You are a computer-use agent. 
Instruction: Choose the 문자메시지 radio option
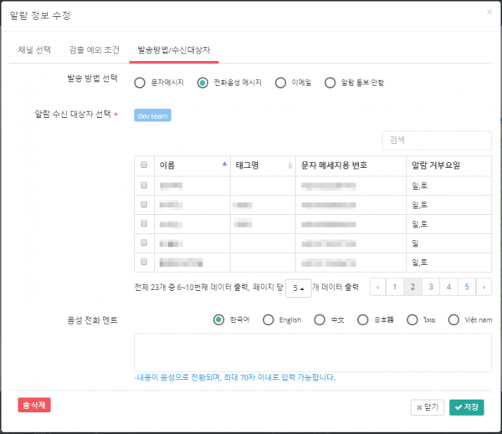140,83
